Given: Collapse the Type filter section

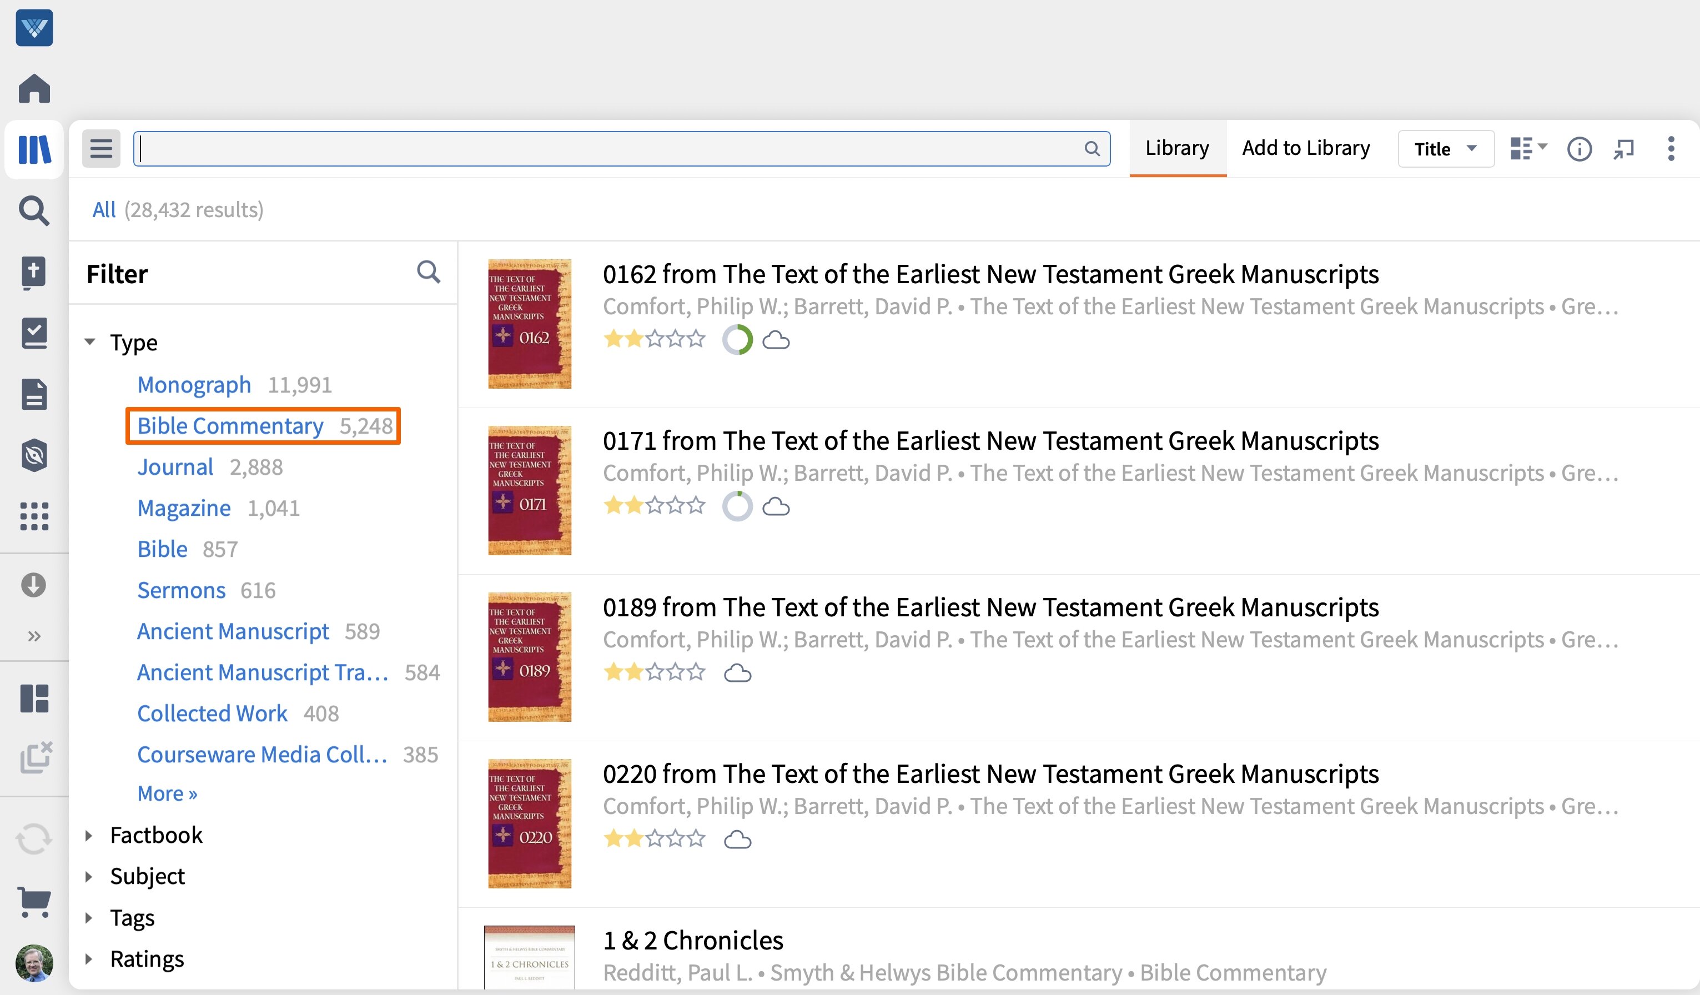Looking at the screenshot, I should [90, 342].
